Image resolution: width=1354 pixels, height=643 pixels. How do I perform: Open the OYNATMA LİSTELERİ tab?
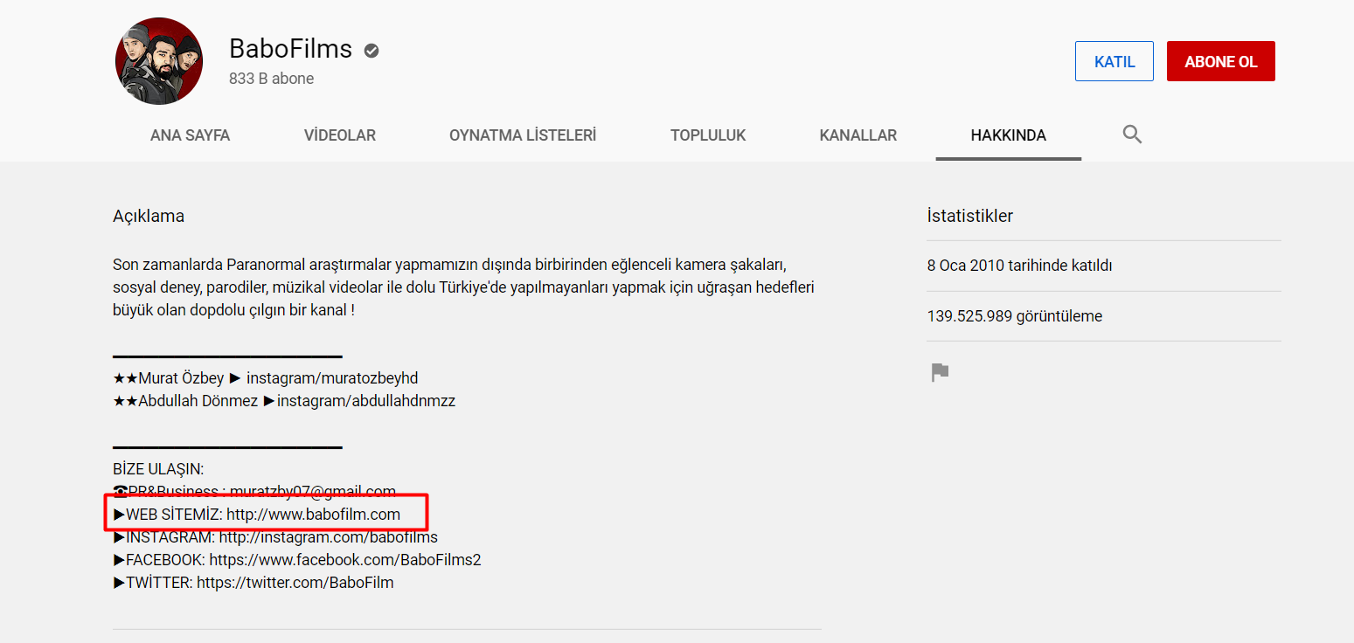coord(523,135)
